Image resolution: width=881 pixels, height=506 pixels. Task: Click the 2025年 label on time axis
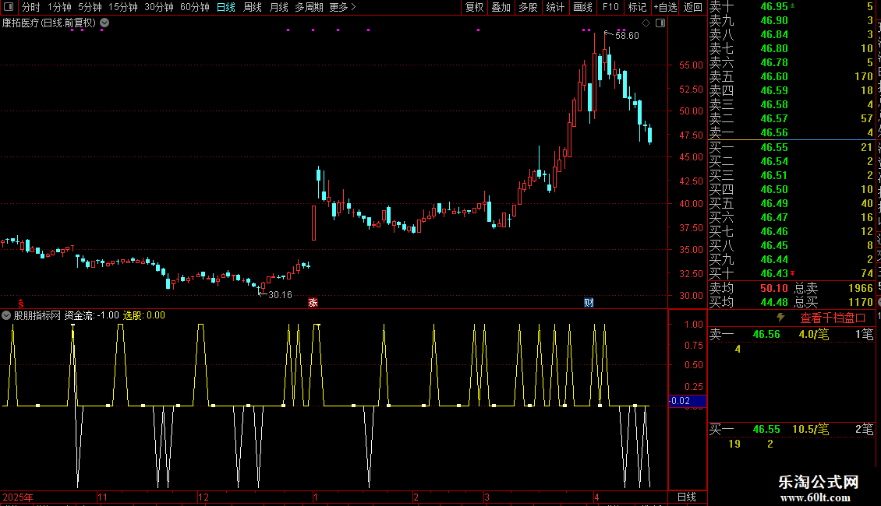tap(18, 497)
